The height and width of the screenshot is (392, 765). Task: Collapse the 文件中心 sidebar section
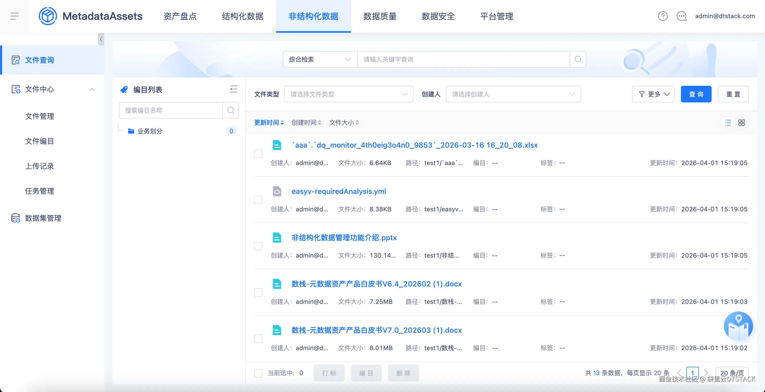(92, 89)
